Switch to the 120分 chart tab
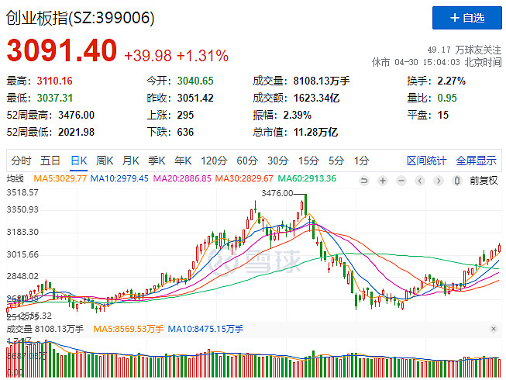The image size is (506, 380). [214, 161]
